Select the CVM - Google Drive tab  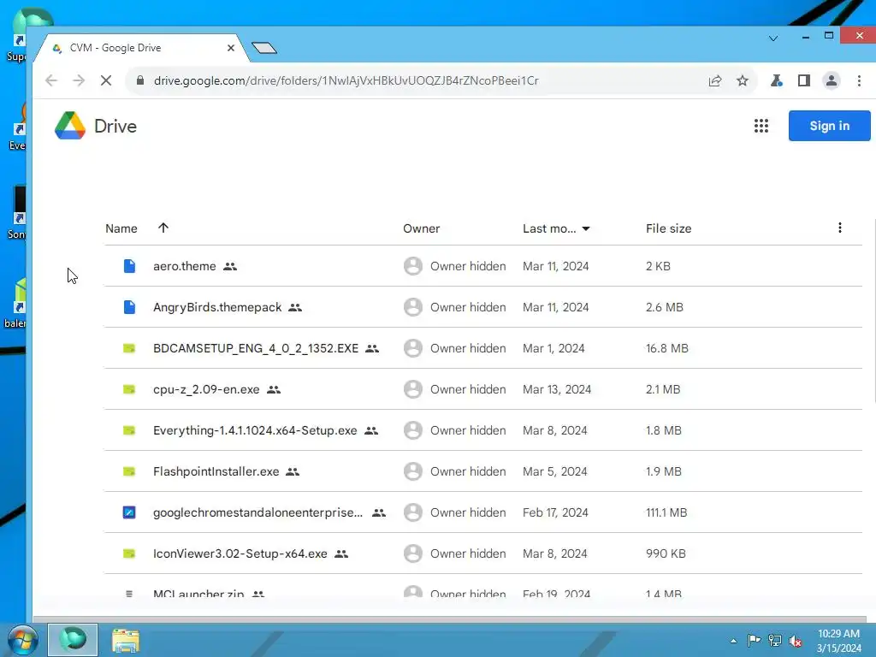[143, 48]
